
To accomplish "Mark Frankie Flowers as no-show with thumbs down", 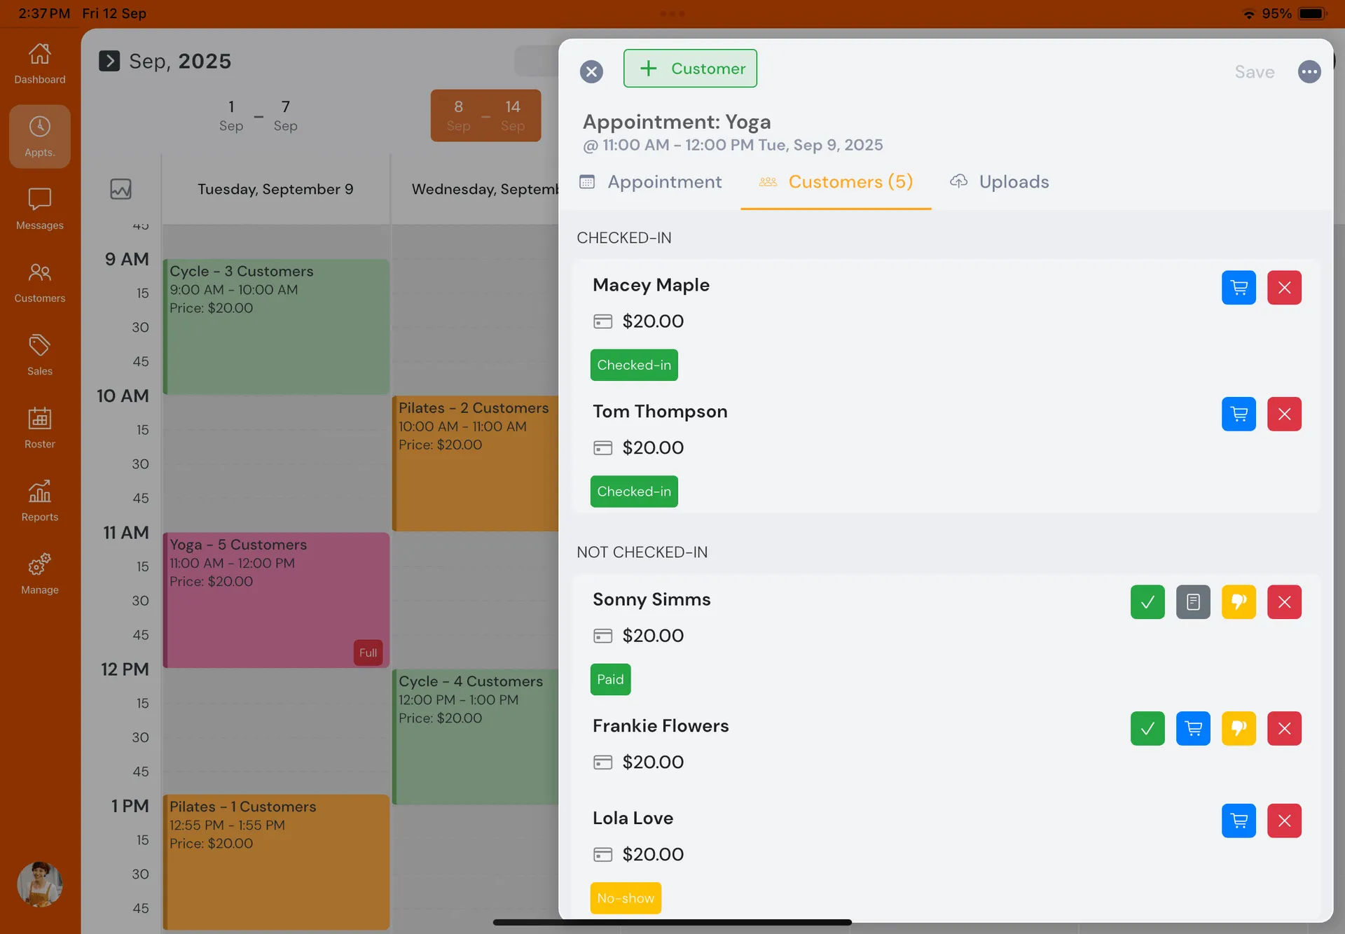I will pyautogui.click(x=1239, y=728).
